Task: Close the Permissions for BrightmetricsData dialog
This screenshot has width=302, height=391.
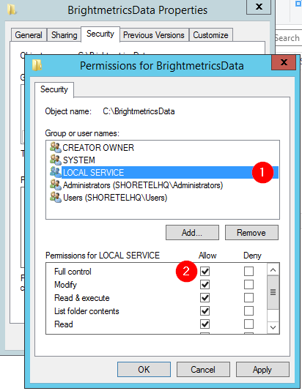Action: point(284,62)
